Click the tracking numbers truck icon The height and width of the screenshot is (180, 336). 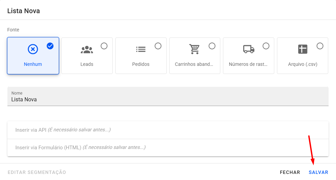coord(249,49)
